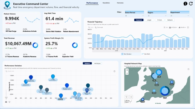The width and height of the screenshot is (195, 109).
Task: Zoom out on the Hospital Network Map
Action: coord(127,73)
